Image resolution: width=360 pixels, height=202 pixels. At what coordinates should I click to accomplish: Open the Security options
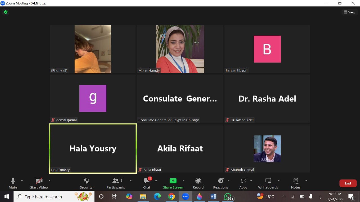coord(86,183)
